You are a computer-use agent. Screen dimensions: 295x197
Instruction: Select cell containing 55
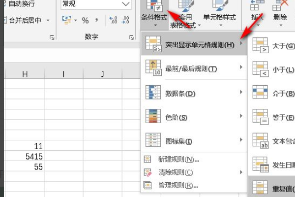(25, 166)
